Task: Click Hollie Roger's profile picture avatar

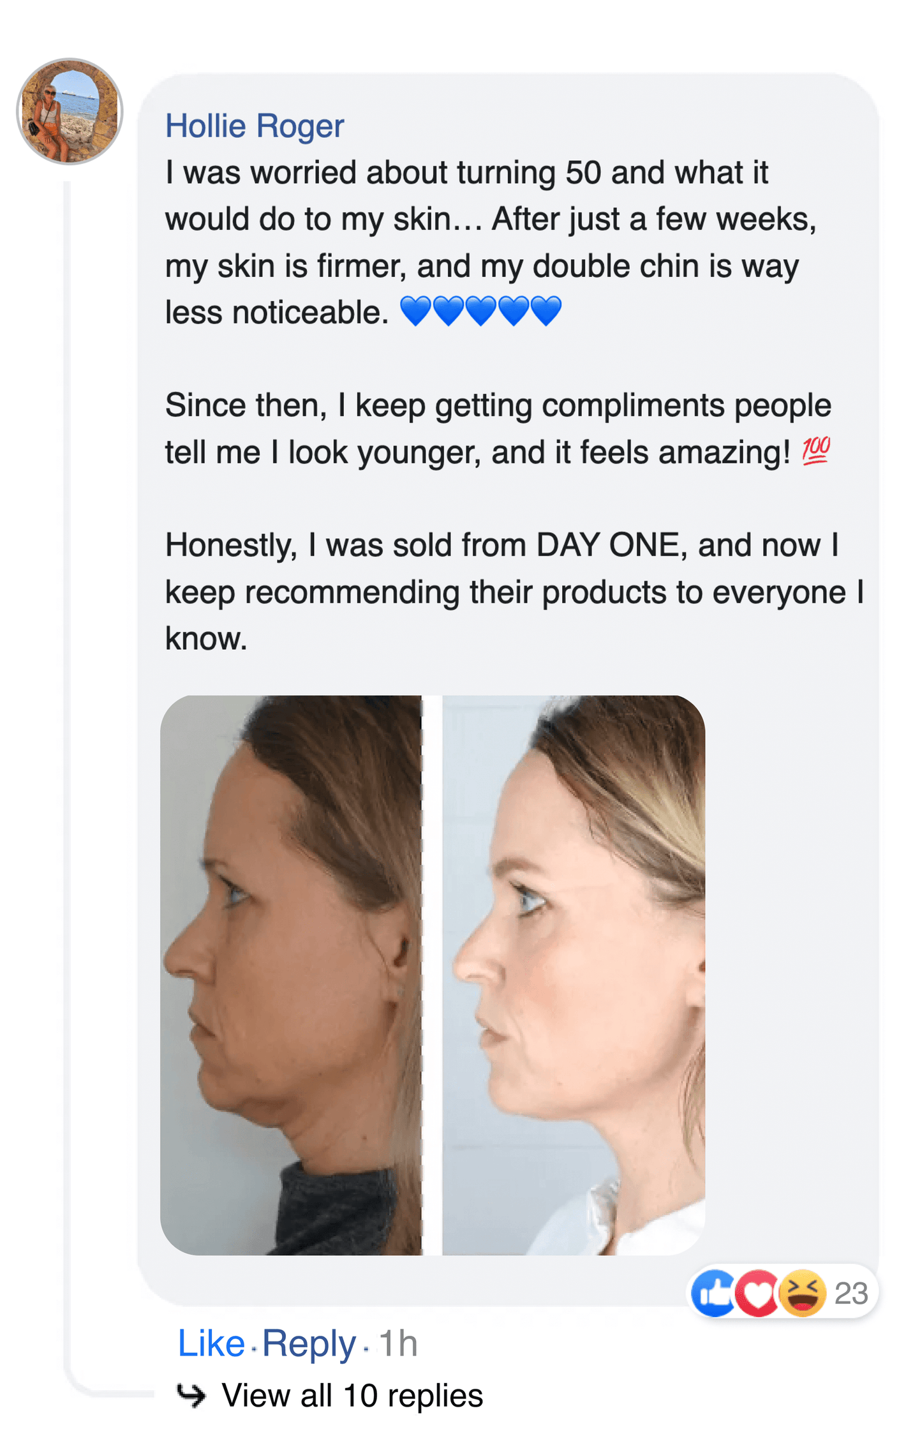Action: [70, 112]
